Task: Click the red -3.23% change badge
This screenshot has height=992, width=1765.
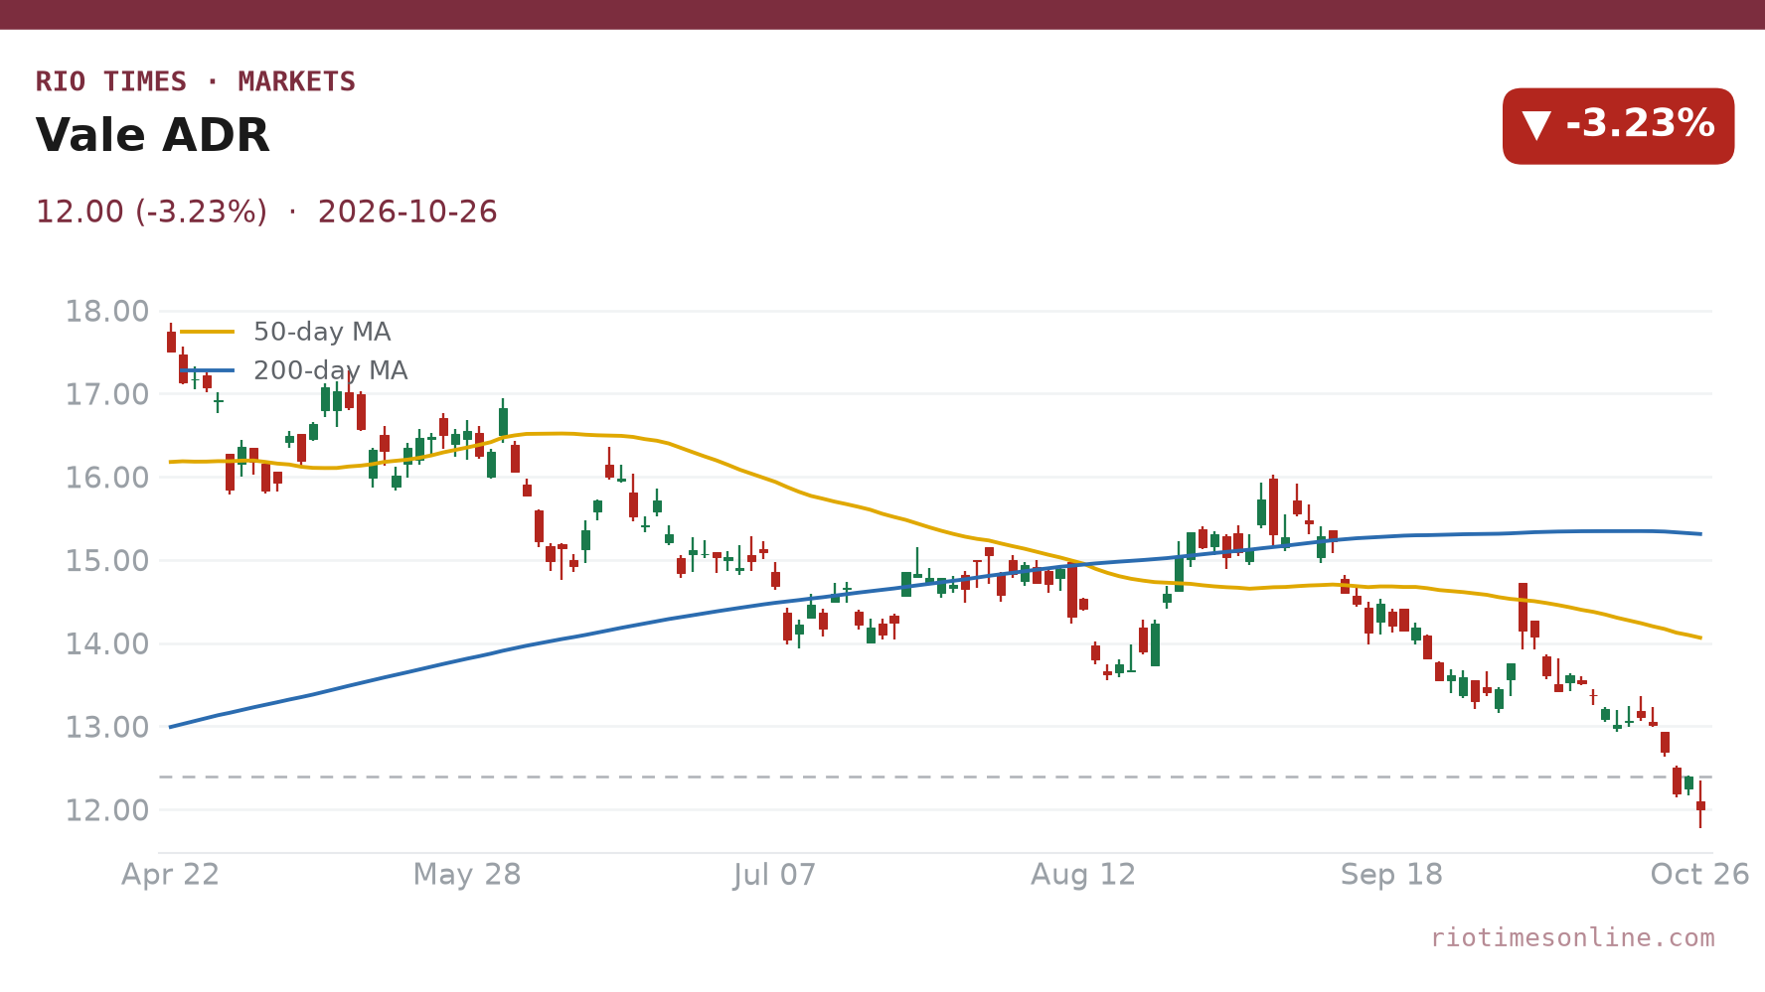Action: [1618, 126]
